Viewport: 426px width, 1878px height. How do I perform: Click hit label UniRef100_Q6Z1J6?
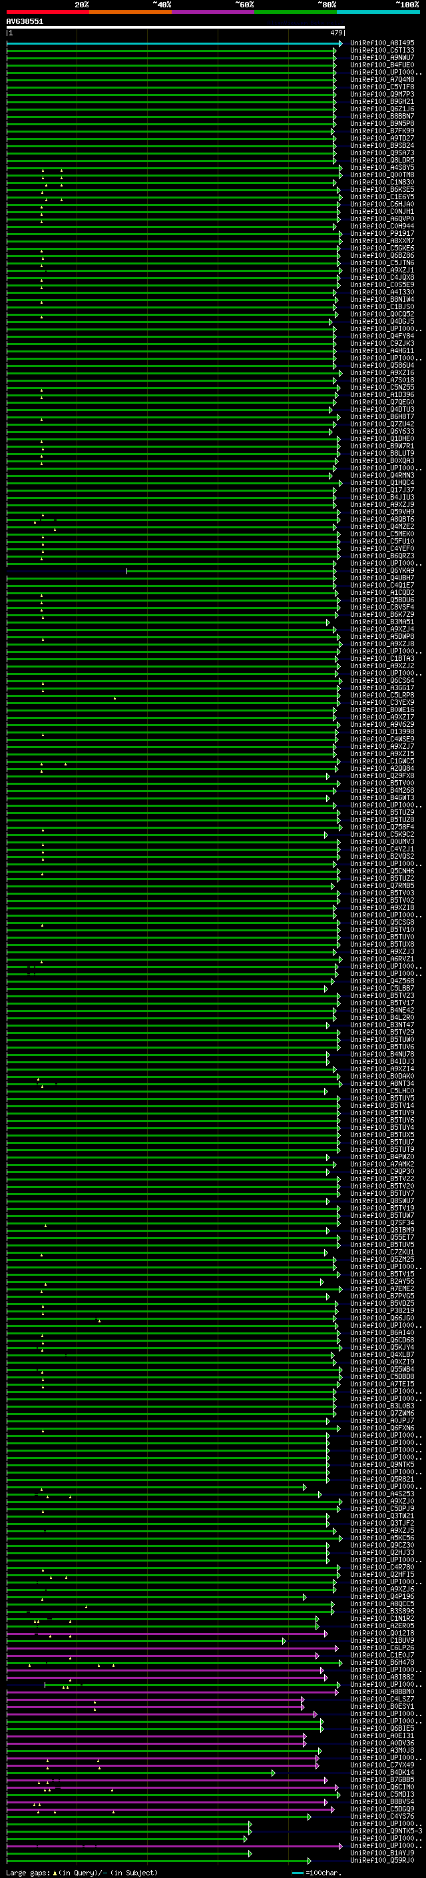pyautogui.click(x=382, y=109)
